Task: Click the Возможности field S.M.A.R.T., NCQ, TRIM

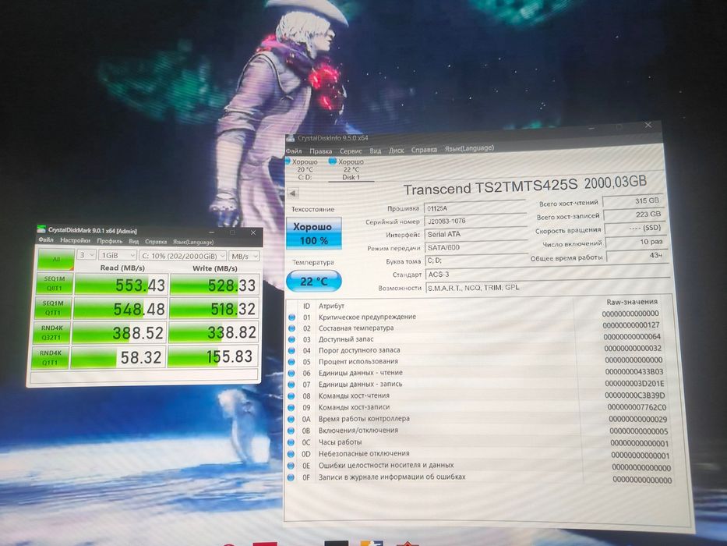Action: tap(548, 287)
